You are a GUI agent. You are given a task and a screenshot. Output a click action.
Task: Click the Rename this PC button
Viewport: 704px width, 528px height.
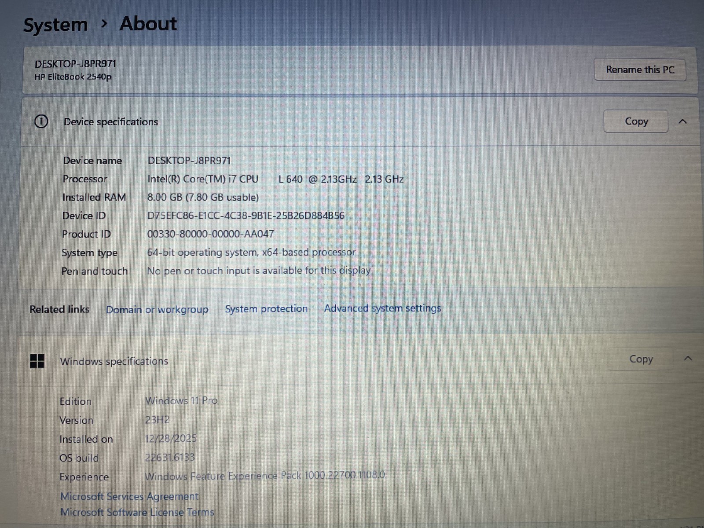click(x=640, y=70)
